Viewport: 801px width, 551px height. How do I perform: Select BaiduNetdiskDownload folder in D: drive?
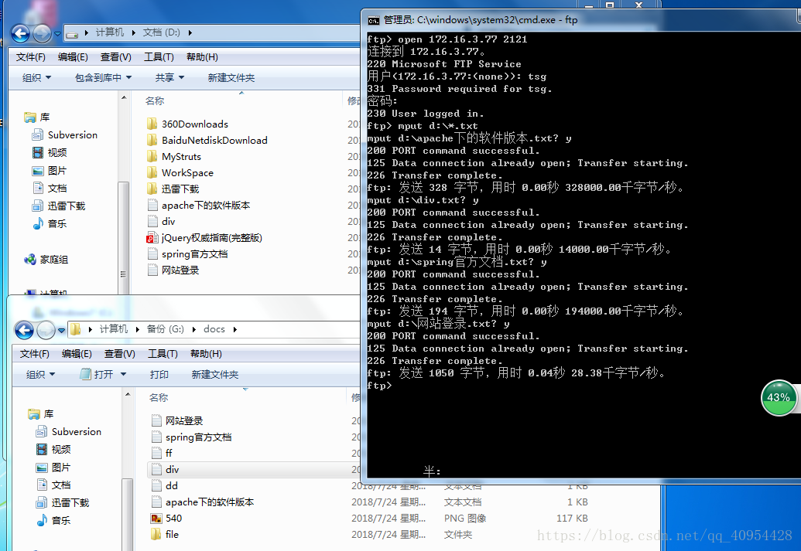[207, 141]
